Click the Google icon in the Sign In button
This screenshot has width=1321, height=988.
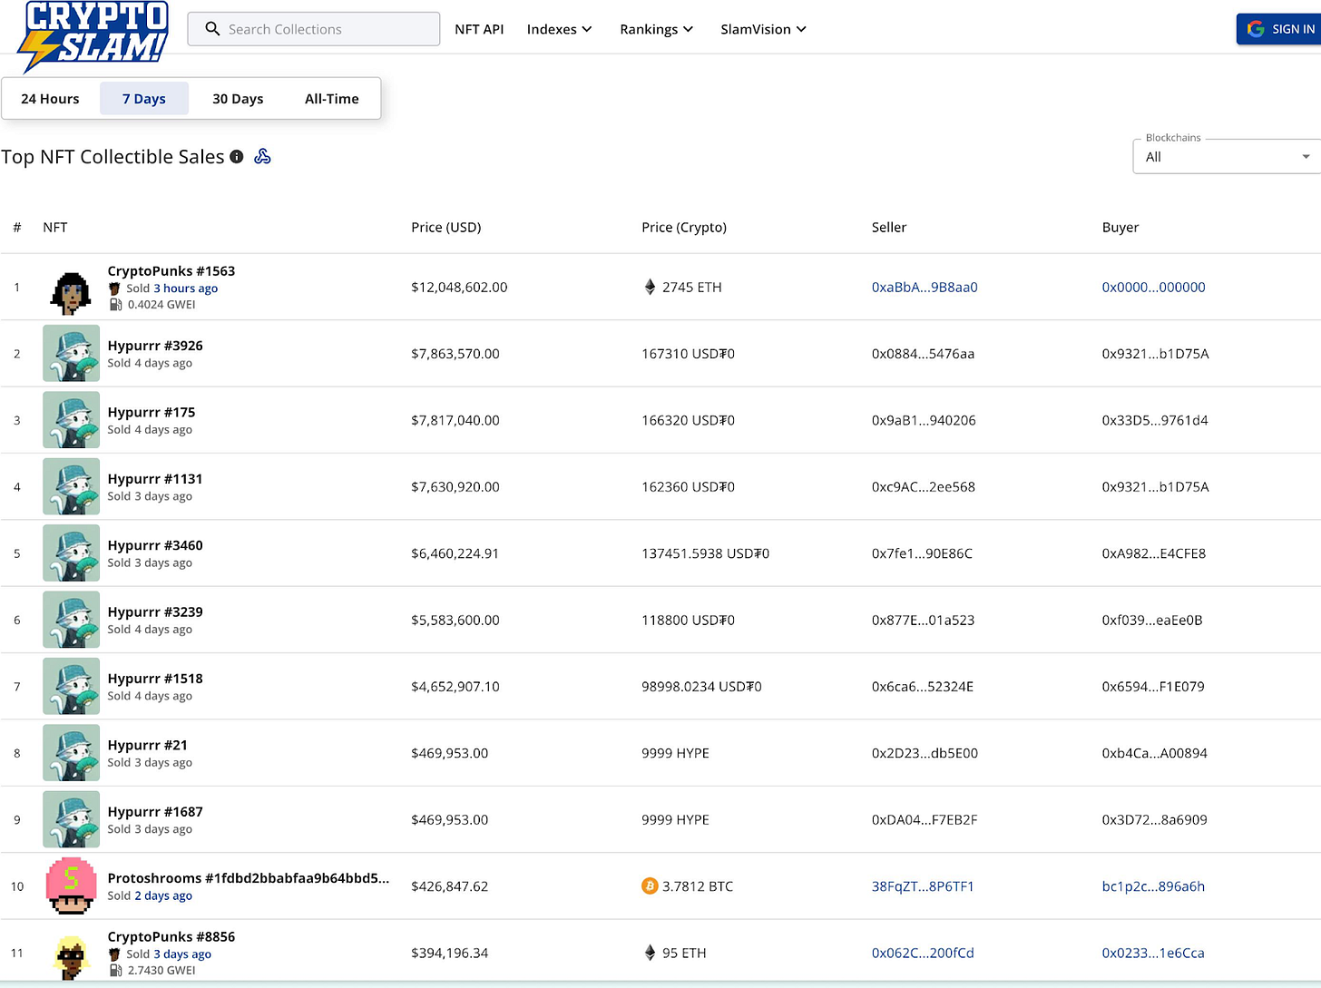point(1256,29)
